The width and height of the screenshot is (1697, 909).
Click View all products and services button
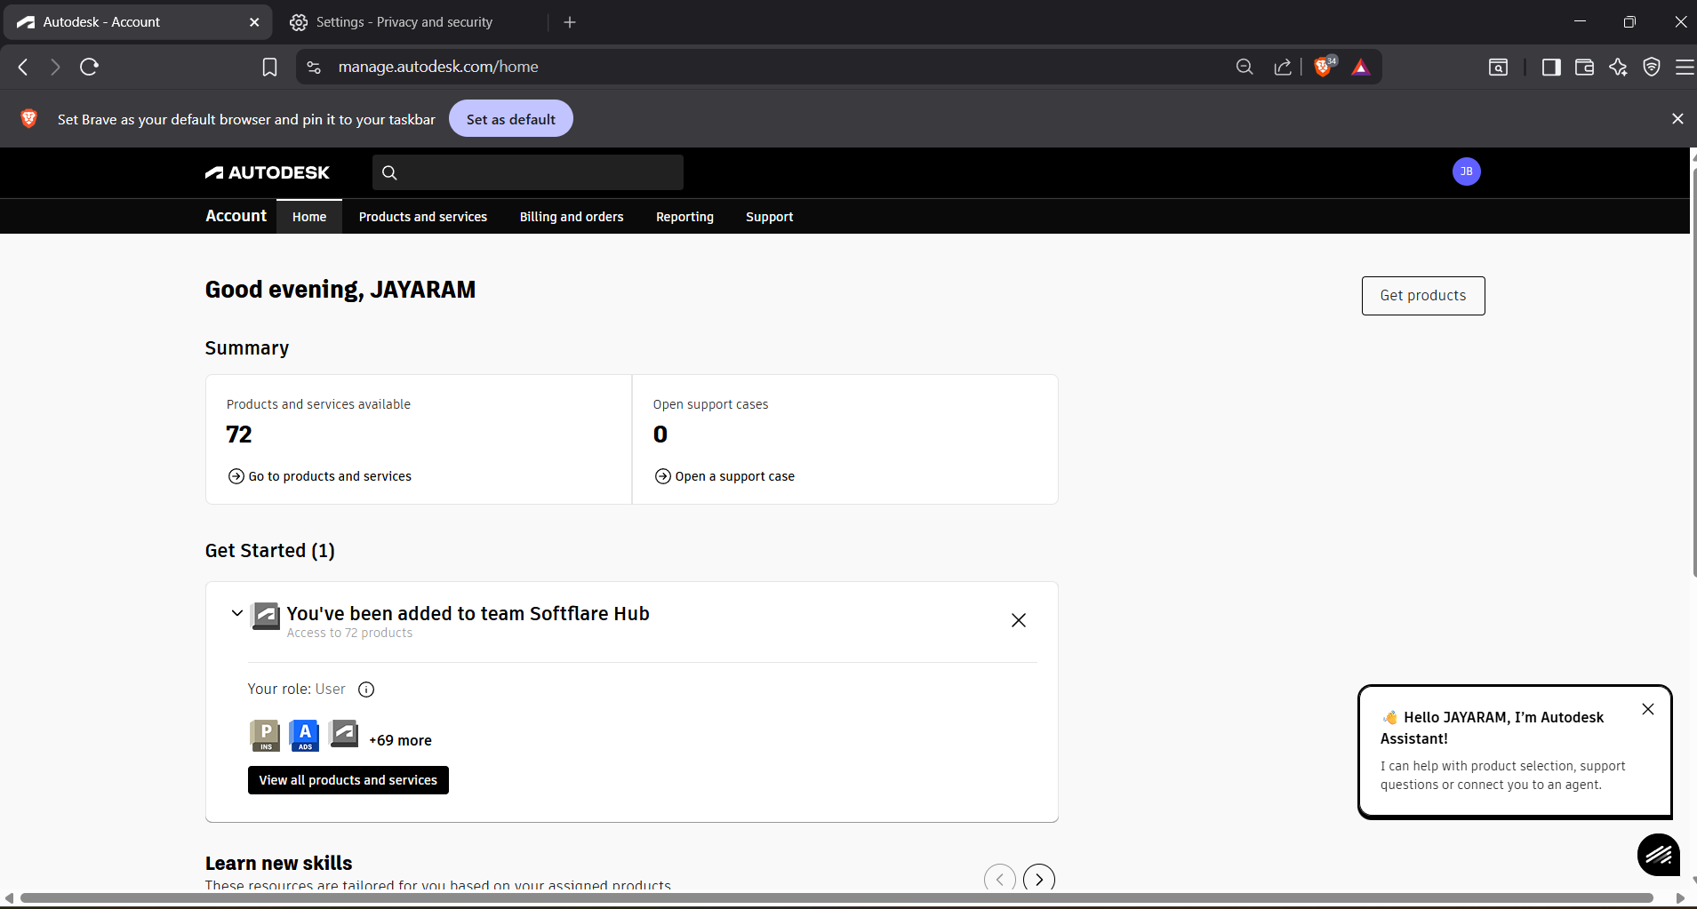tap(348, 780)
